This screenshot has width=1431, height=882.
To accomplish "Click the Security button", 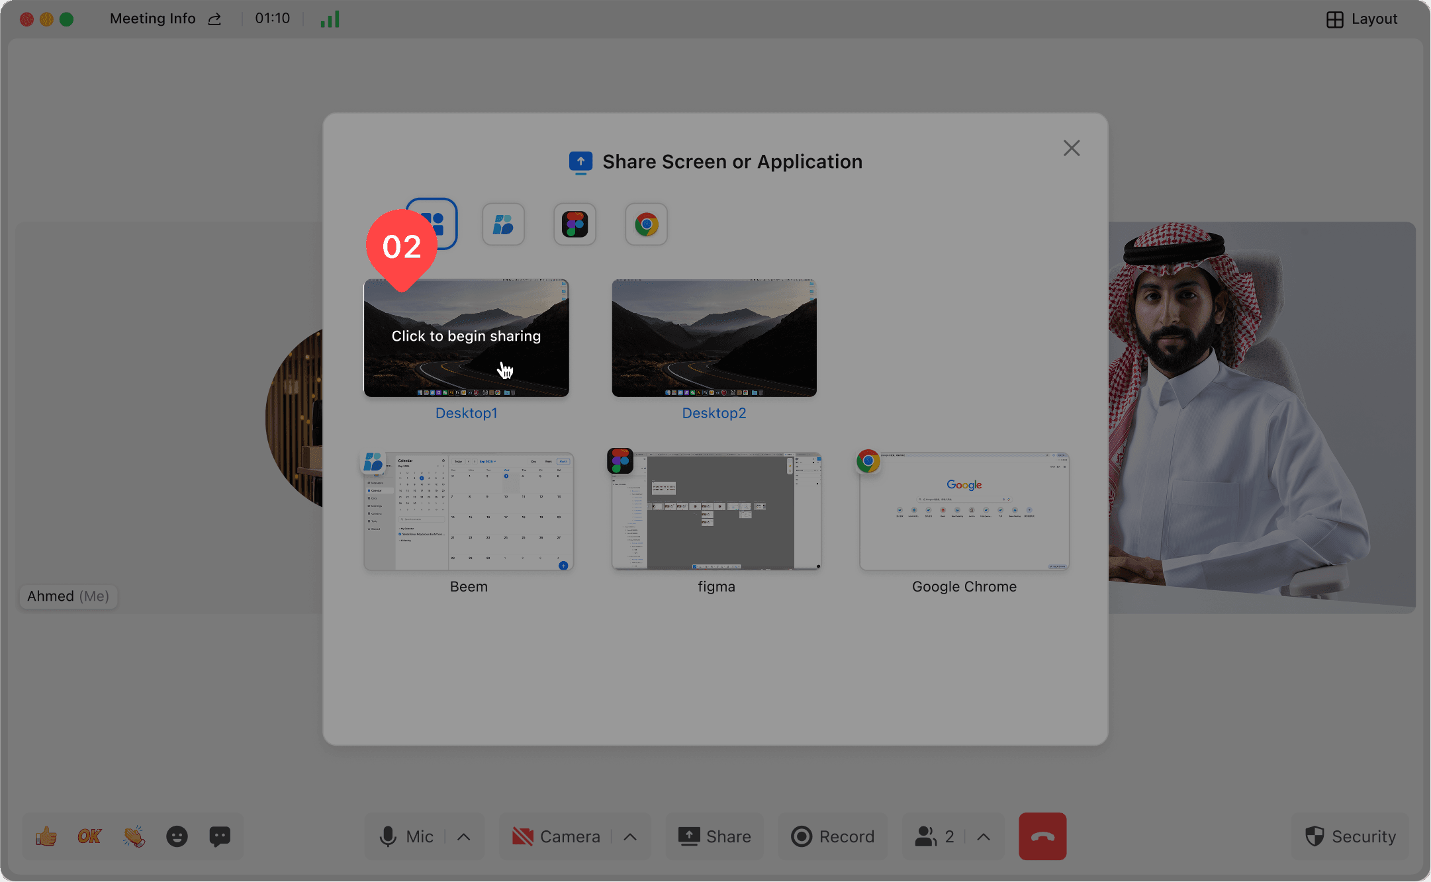I will [1350, 836].
